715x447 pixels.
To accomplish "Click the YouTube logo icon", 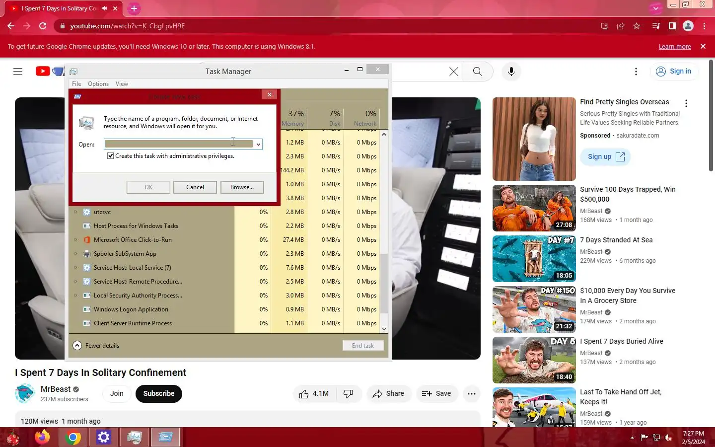I will coord(43,72).
